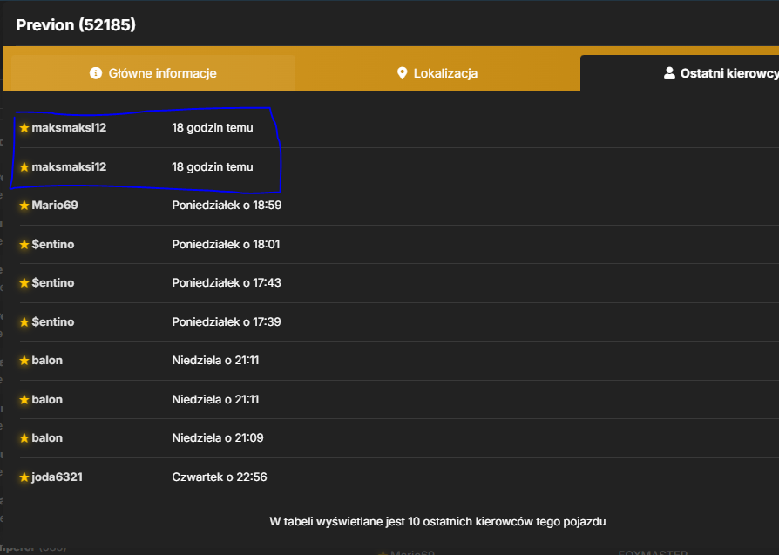This screenshot has height=555, width=779.
Task: Click the star icon beside joda6321
Action: click(x=24, y=477)
